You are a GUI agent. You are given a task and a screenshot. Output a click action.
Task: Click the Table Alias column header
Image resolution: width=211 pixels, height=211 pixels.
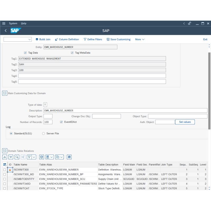coord(68,165)
